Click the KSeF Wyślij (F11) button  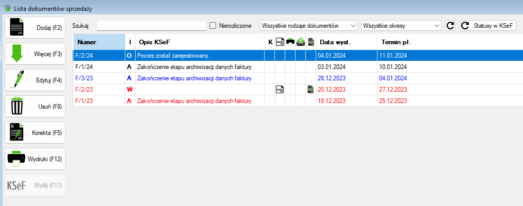click(x=35, y=185)
